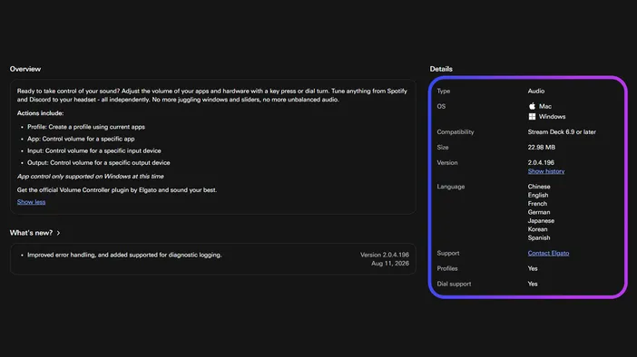Click the Size label

tap(443, 148)
